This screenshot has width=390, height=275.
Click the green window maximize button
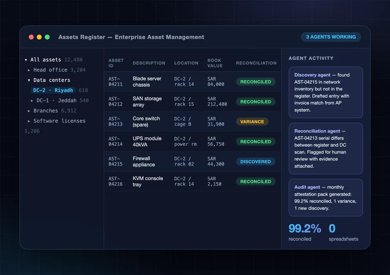(x=47, y=37)
